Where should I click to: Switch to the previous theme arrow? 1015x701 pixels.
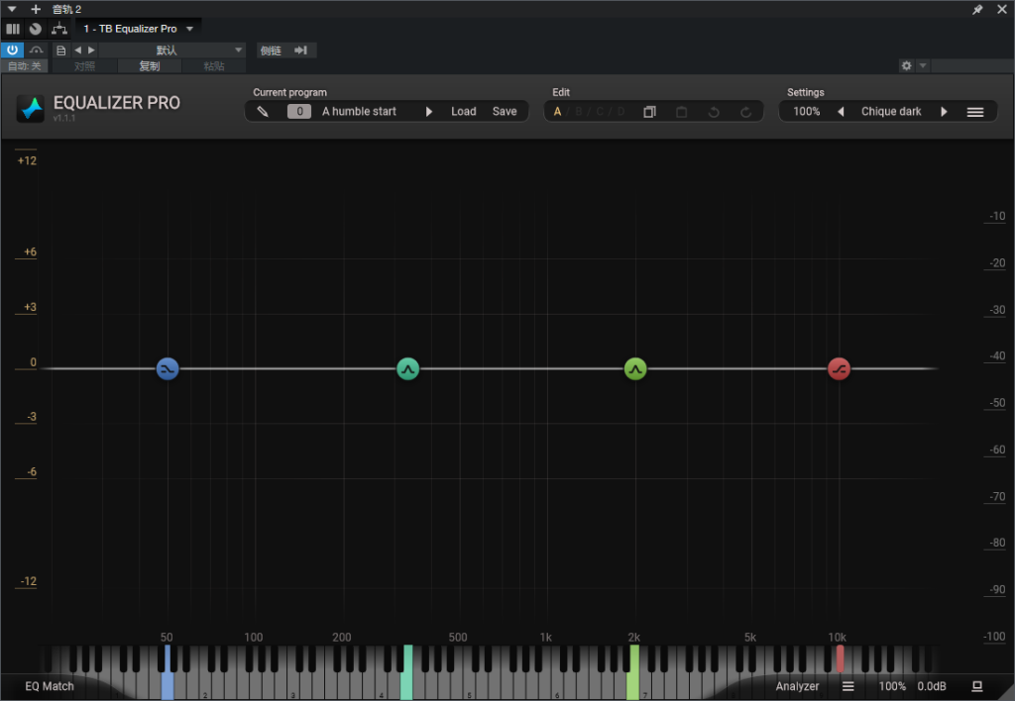841,111
